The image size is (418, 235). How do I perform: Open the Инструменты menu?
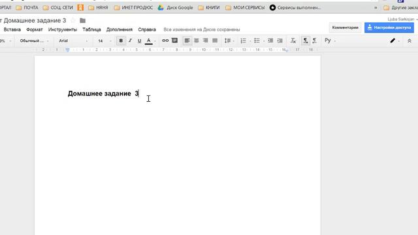(x=63, y=29)
